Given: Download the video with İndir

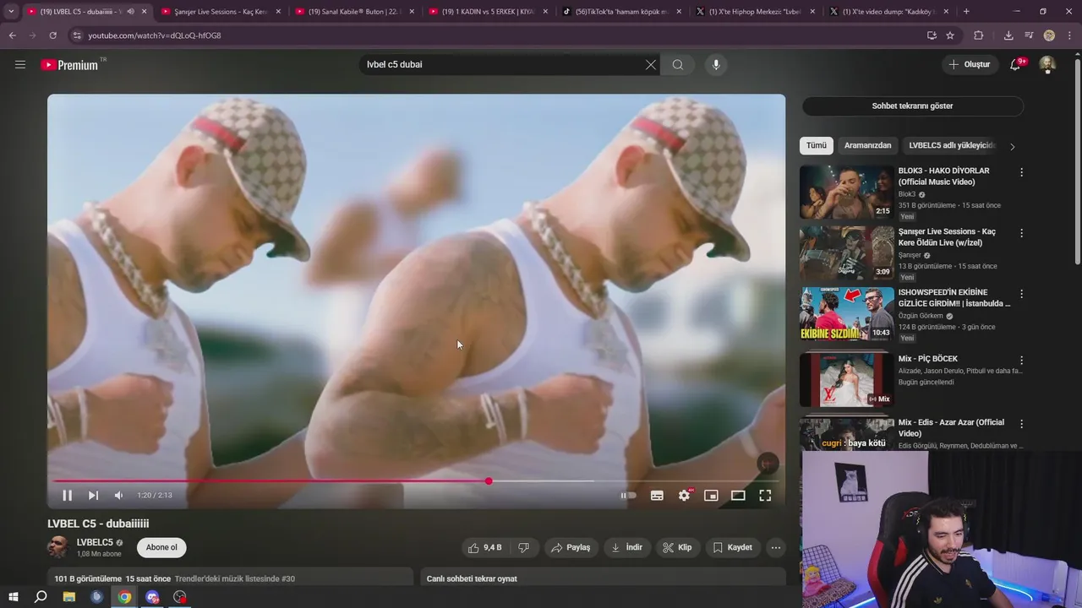Looking at the screenshot, I should (x=627, y=547).
